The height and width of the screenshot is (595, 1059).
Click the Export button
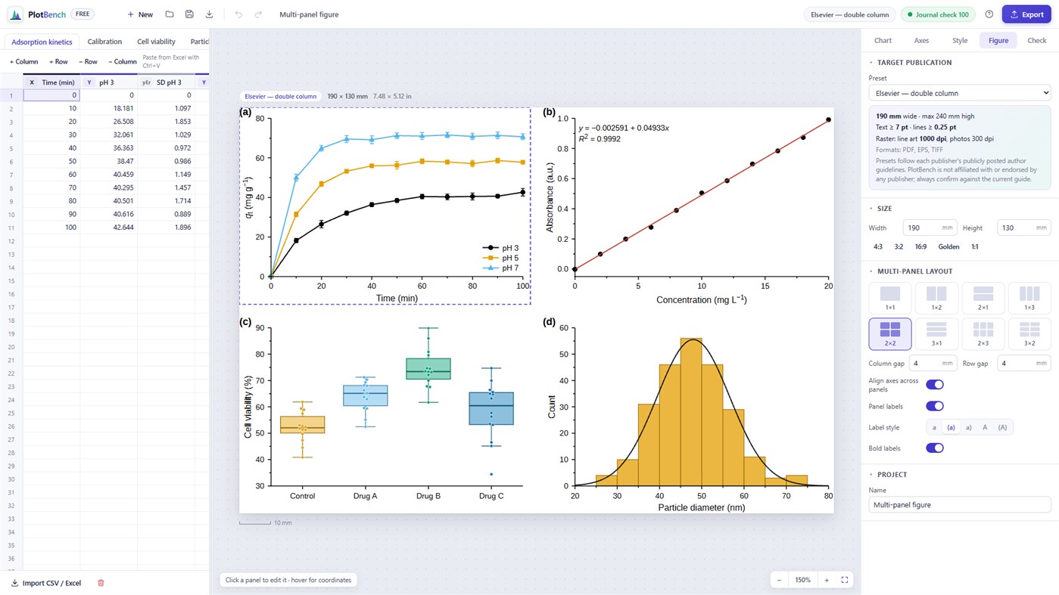(1026, 14)
